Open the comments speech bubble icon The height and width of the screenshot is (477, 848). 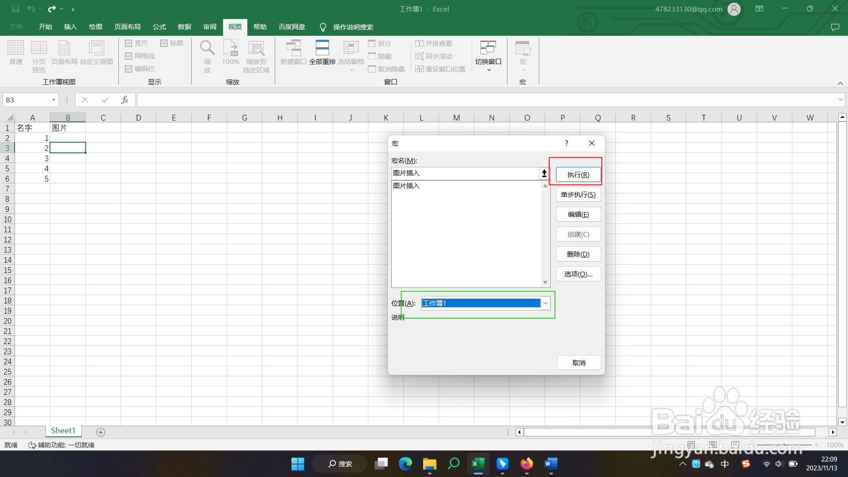coord(835,27)
